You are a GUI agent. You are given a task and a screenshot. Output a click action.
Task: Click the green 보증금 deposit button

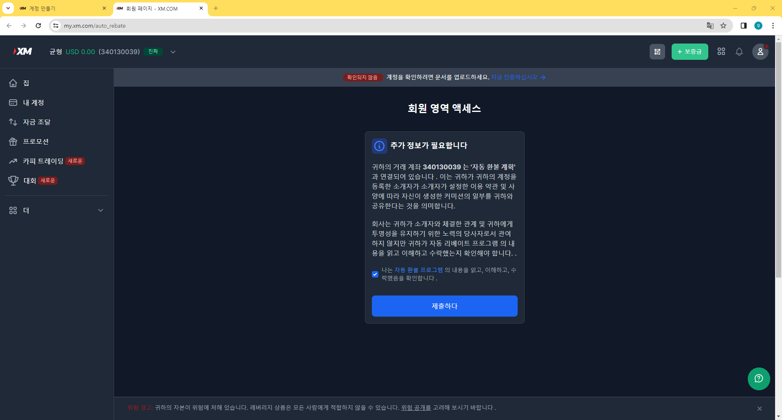pyautogui.click(x=689, y=52)
